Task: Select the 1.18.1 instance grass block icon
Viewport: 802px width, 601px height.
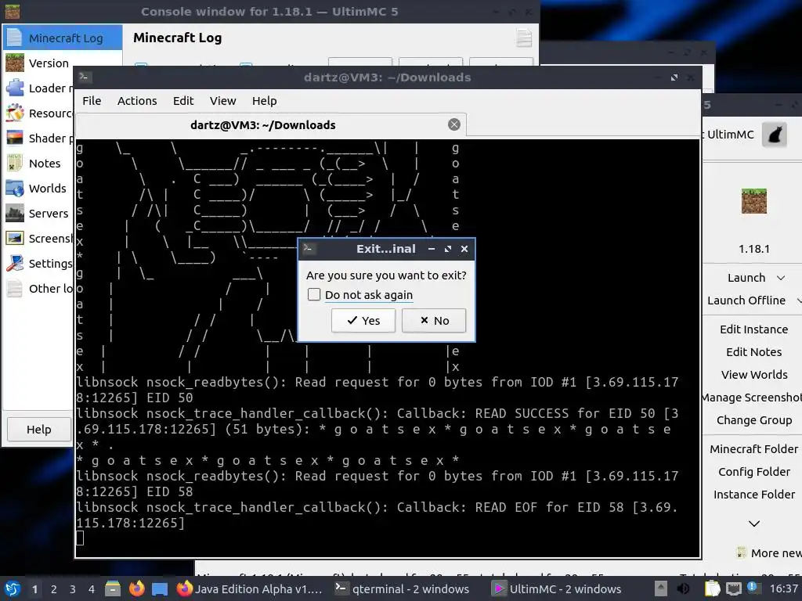Action: click(754, 201)
